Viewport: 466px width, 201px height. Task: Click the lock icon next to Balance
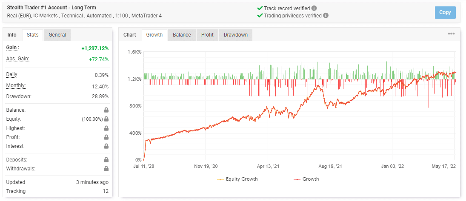(x=106, y=110)
